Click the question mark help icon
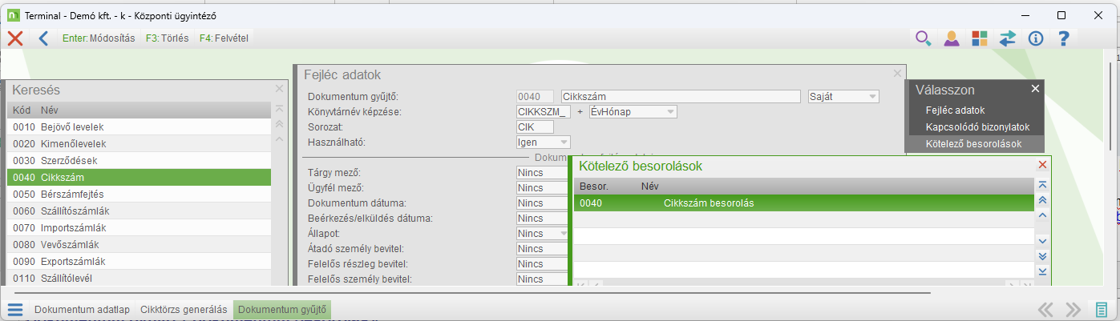The image size is (1120, 321). click(x=1064, y=38)
